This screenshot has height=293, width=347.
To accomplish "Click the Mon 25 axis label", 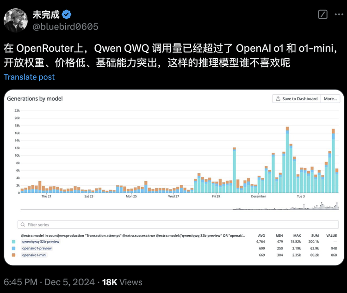I will [131, 196].
